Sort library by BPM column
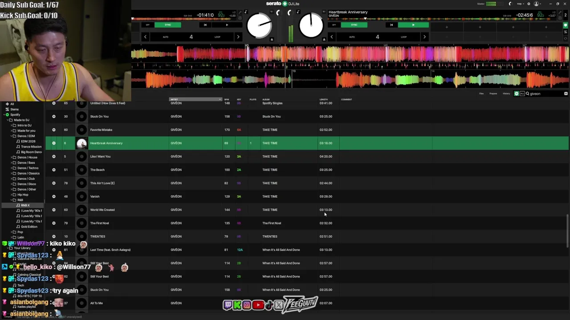The width and height of the screenshot is (570, 320). tap(227, 99)
